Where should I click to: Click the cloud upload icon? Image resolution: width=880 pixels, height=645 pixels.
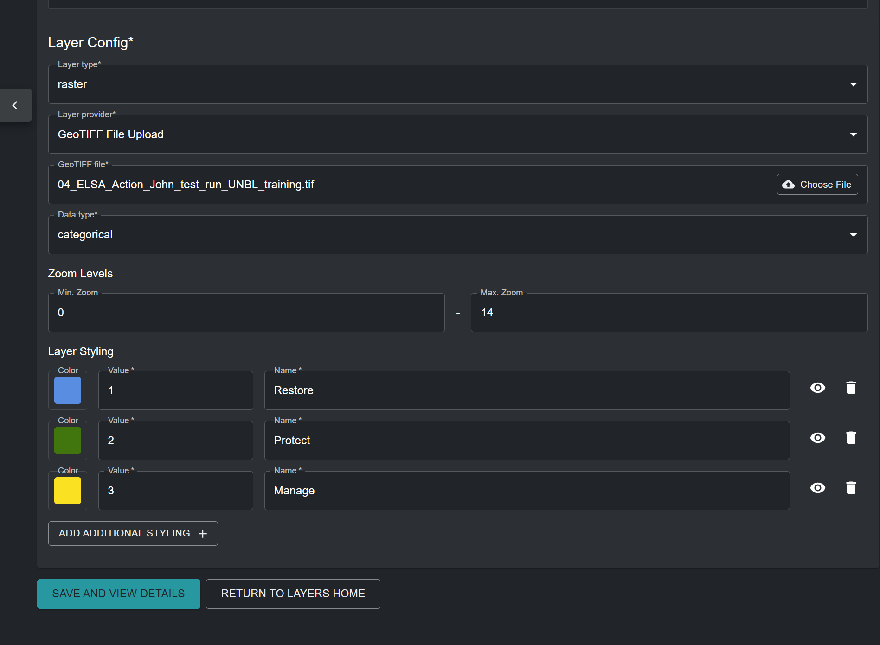click(788, 185)
